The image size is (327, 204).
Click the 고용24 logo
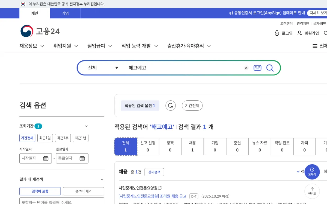[40, 31]
